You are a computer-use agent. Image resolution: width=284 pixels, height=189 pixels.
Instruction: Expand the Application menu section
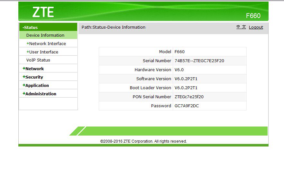click(36, 85)
